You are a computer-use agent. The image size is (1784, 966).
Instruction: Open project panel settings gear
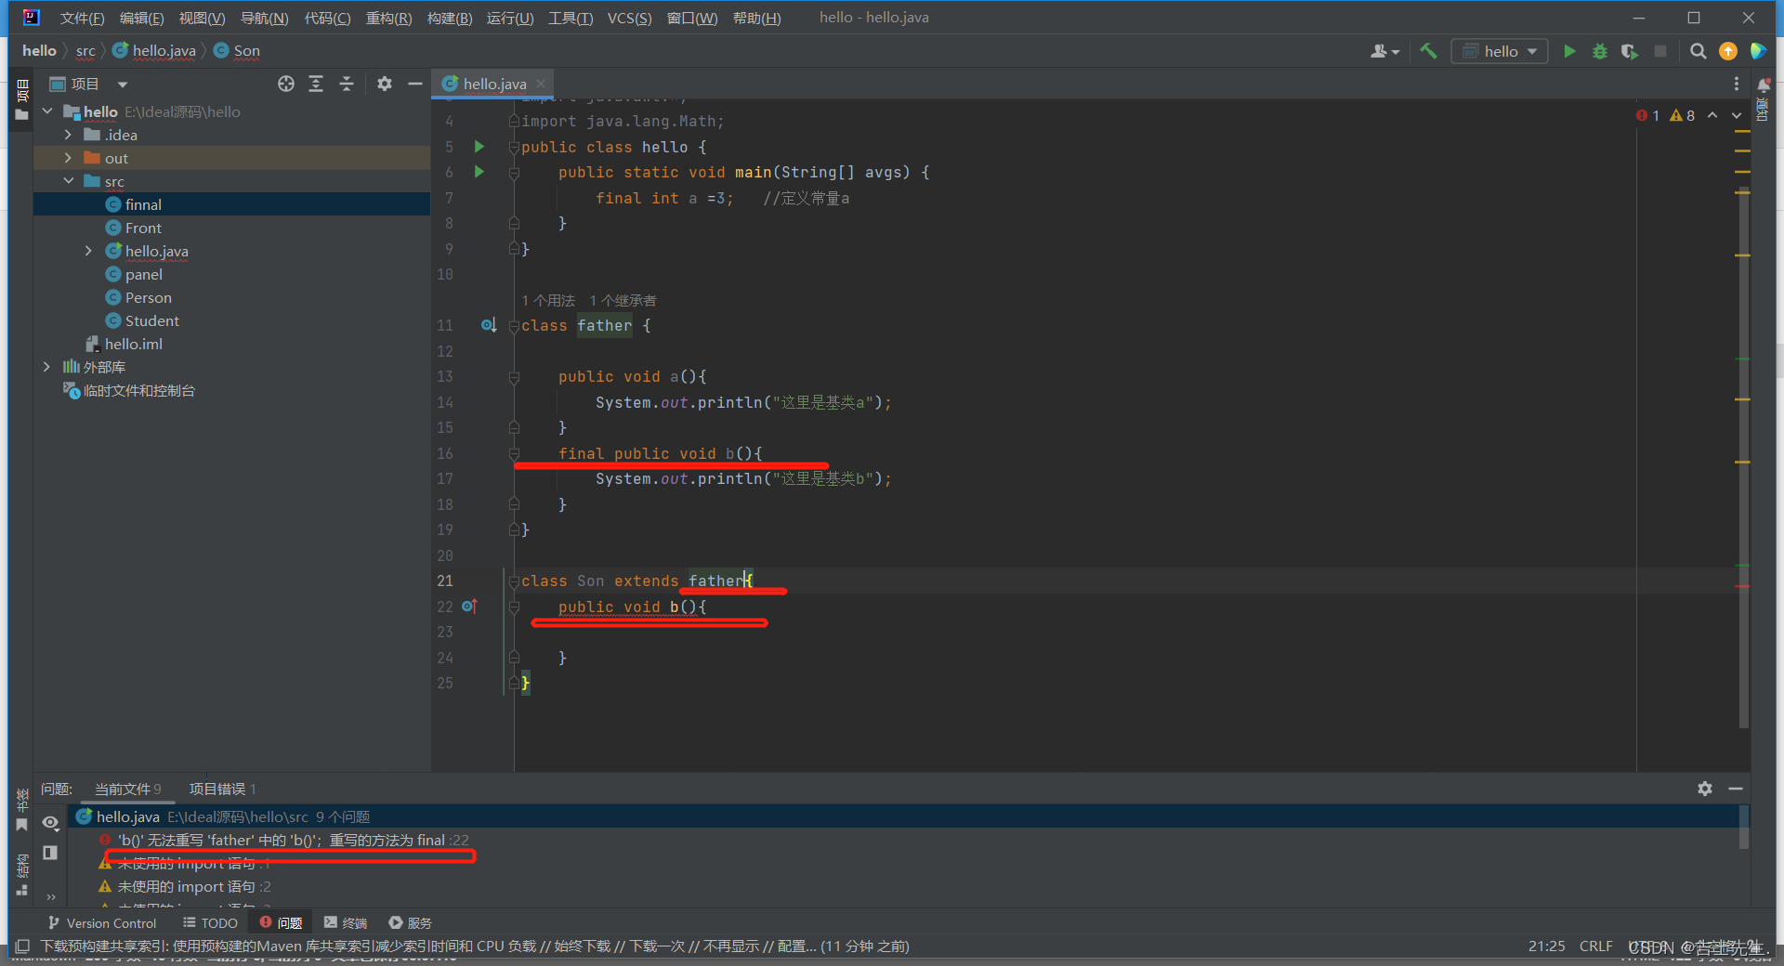385,84
